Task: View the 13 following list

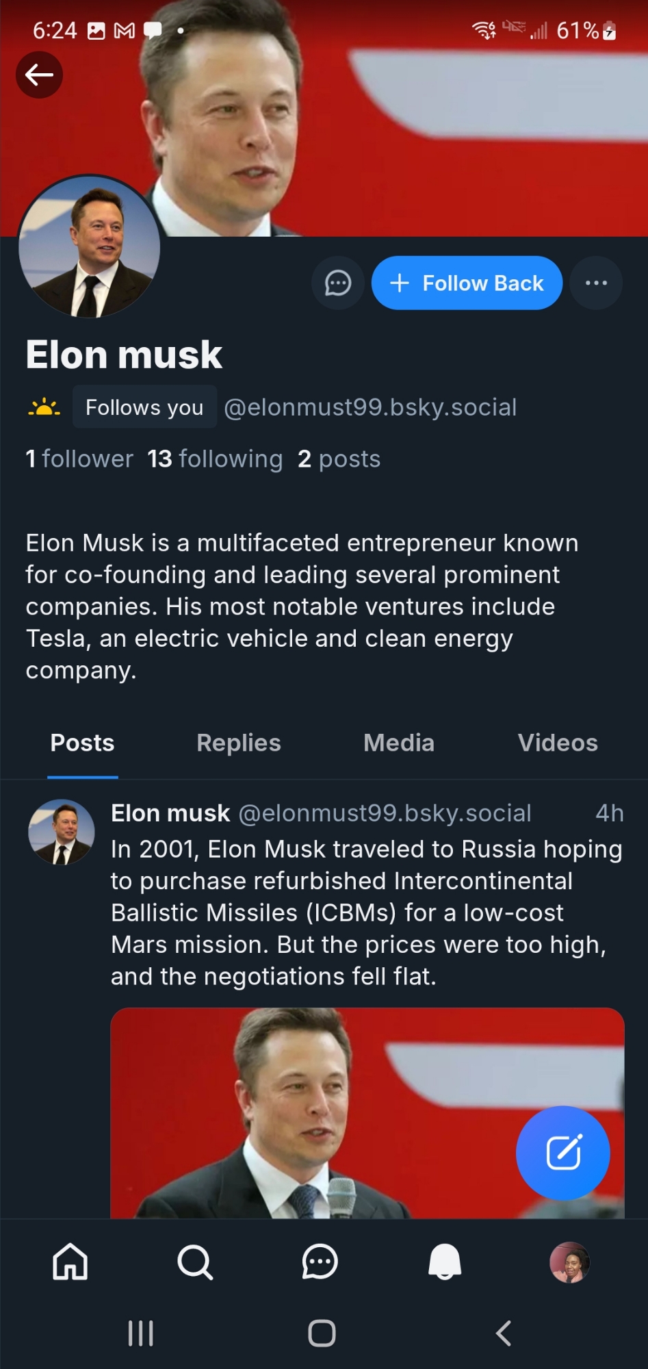Action: point(215,459)
